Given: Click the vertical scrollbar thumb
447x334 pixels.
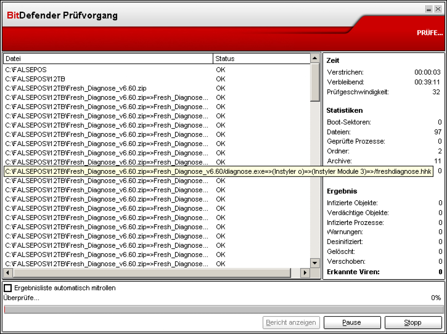Looking at the screenshot, I should click(x=315, y=82).
